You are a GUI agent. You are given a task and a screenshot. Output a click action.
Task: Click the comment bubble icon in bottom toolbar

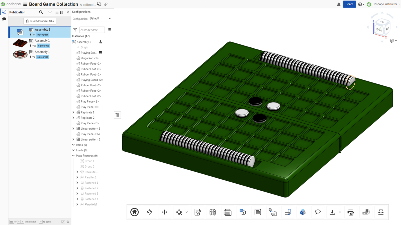click(x=318, y=212)
